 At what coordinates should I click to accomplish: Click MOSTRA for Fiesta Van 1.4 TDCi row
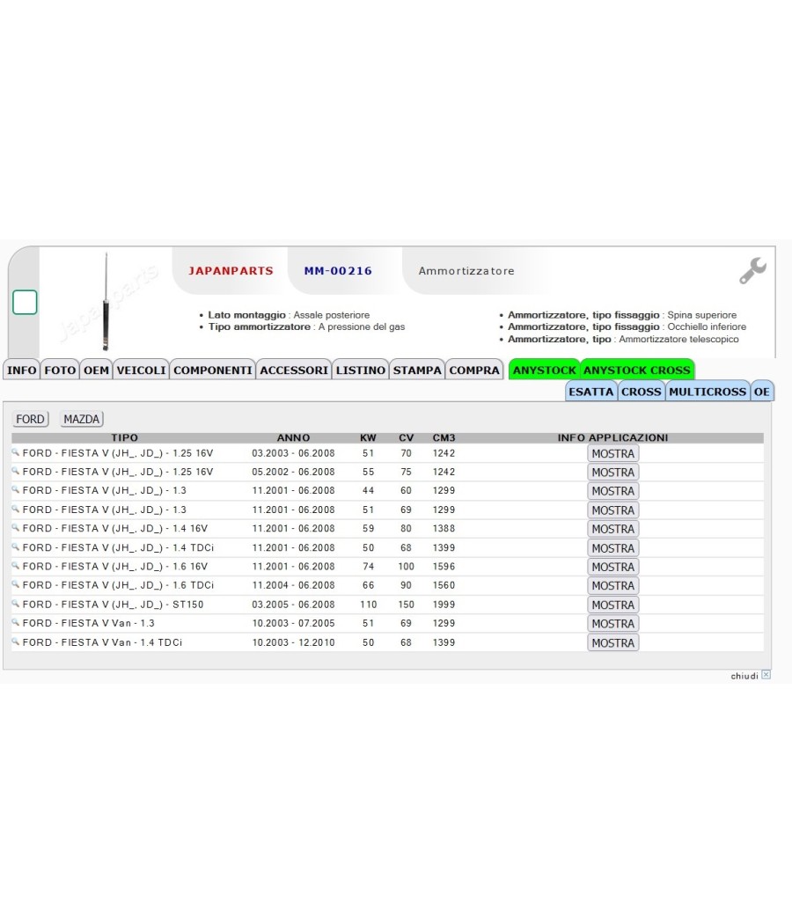tap(612, 643)
